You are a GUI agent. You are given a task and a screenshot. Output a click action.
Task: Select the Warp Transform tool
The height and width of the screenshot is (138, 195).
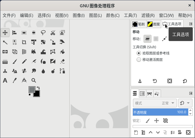point(43,52)
